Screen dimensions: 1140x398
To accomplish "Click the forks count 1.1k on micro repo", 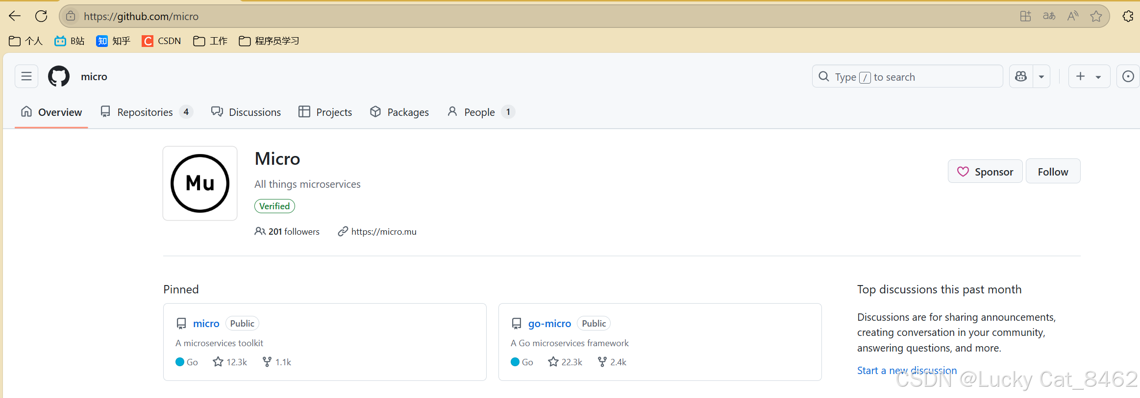I will (x=277, y=362).
